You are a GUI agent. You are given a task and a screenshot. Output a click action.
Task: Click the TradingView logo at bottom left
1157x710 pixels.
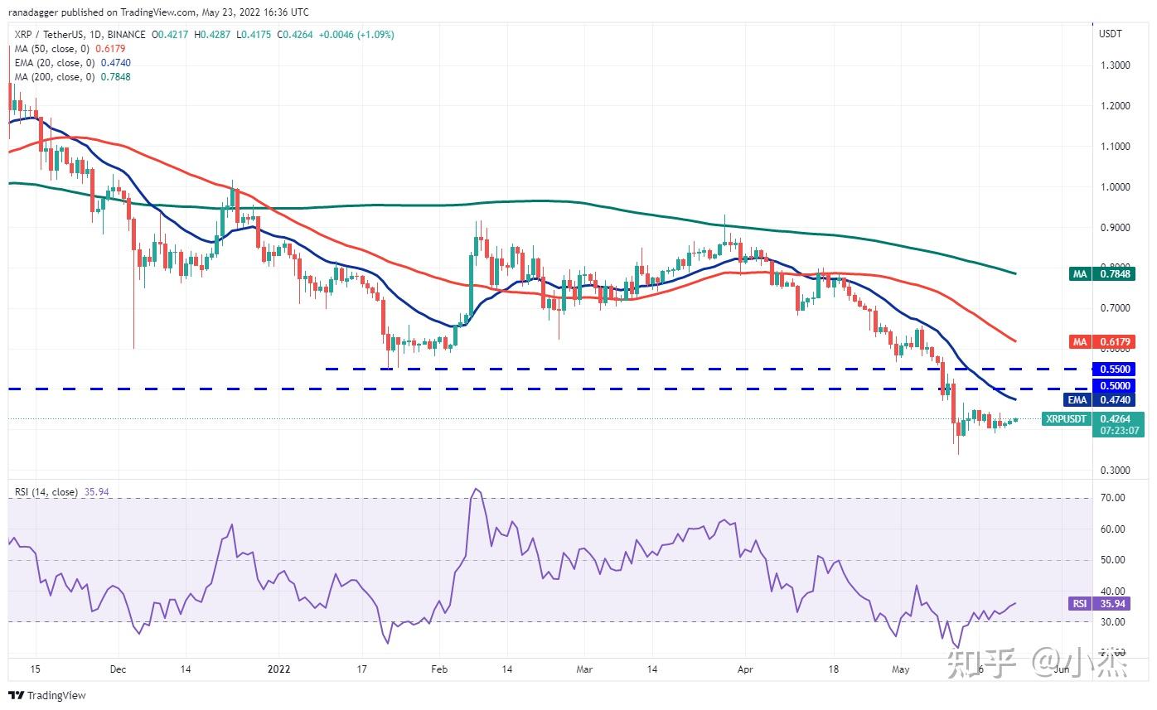47,695
